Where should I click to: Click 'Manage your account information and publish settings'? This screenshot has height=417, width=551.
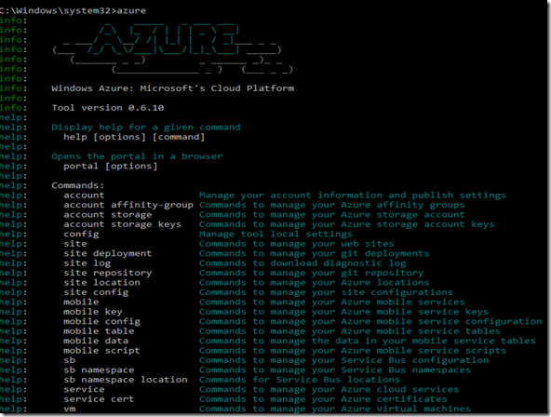353,195
